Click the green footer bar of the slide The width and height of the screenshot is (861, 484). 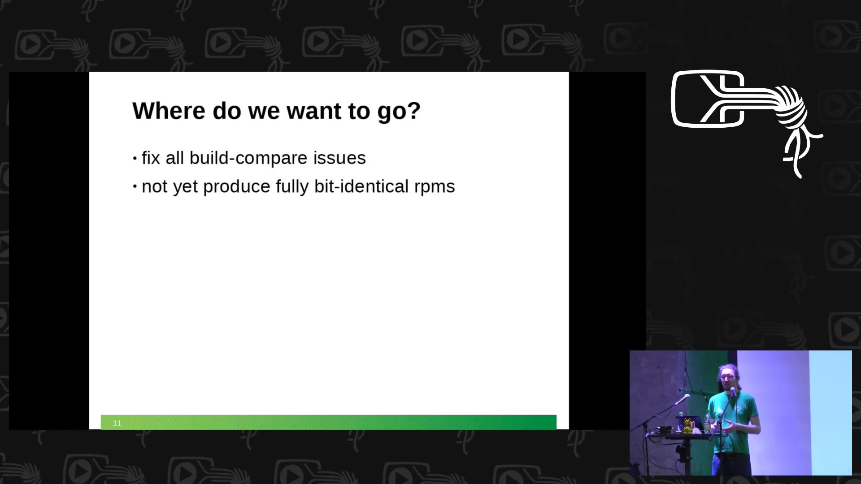[x=328, y=422]
